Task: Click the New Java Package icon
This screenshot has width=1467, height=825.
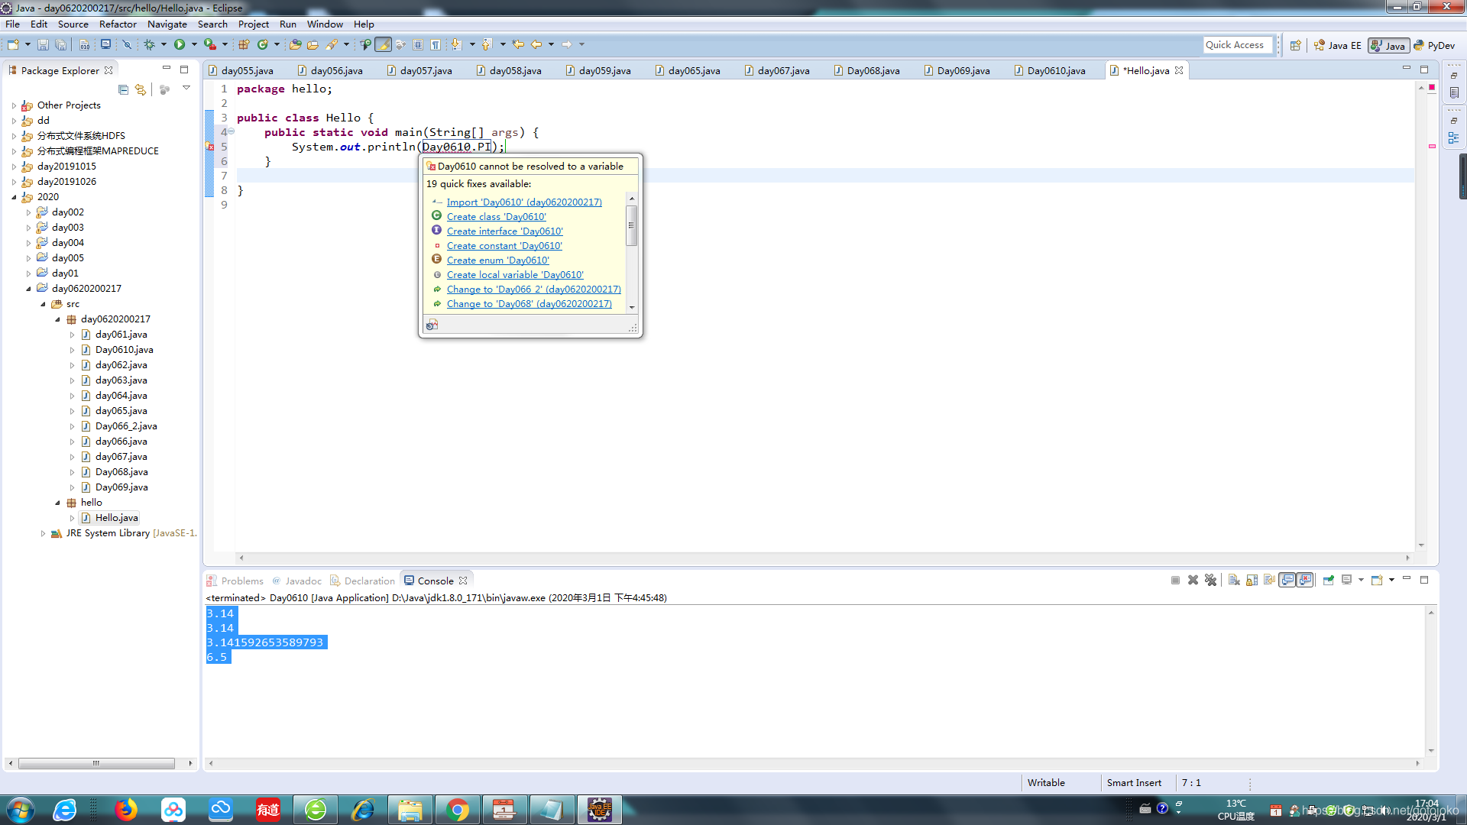Action: 244,45
